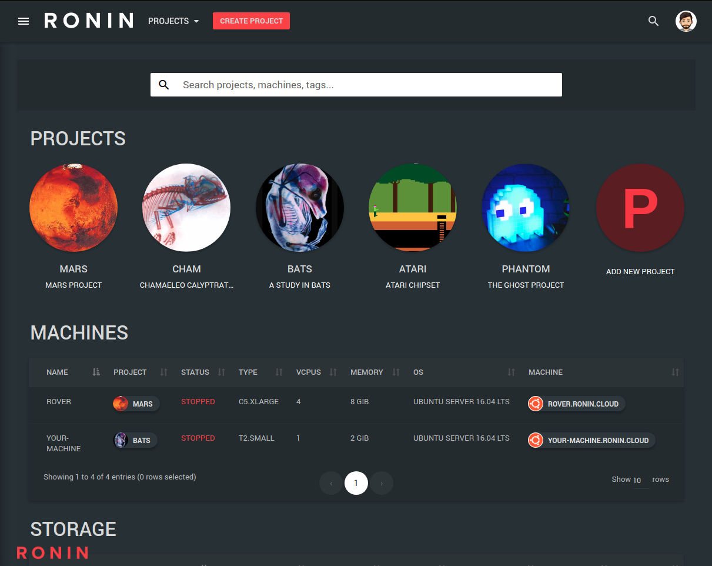Click the ROVER machine name cell

pyautogui.click(x=59, y=402)
